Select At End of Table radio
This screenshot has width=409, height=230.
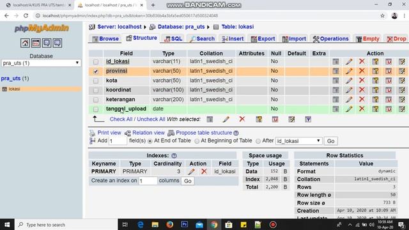tap(150, 141)
